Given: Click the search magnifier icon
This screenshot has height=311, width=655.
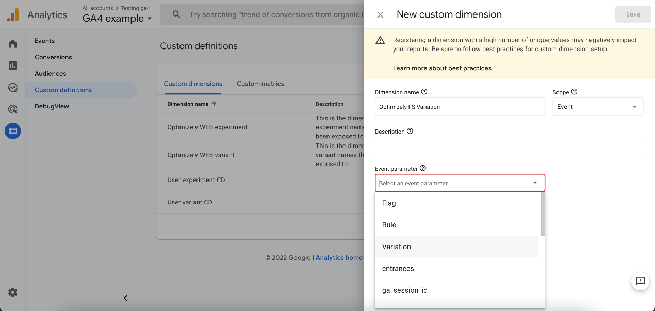Looking at the screenshot, I should point(176,14).
